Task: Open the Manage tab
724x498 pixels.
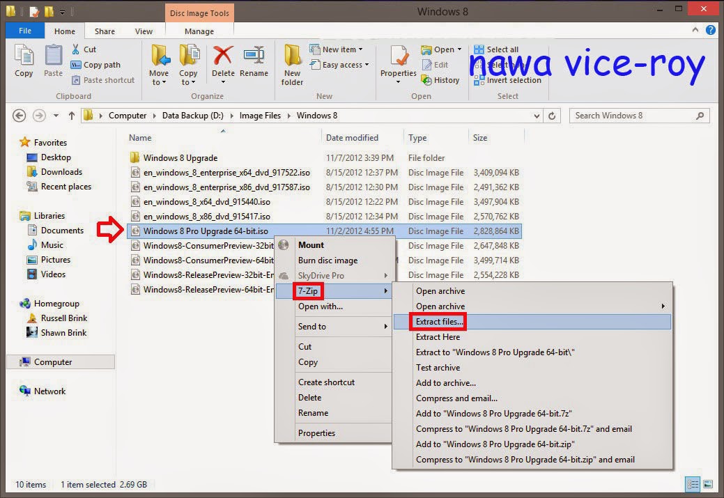Action: 199,31
